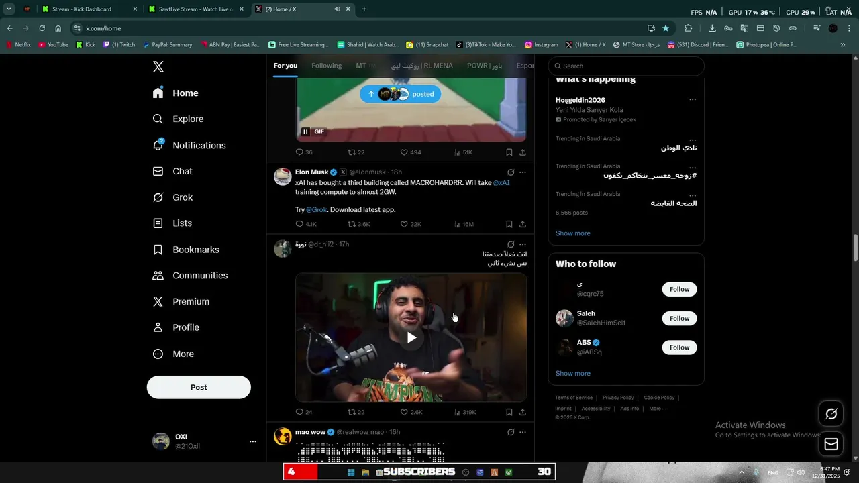The image size is (859, 483).
Task: Like the dr_nii2 video post
Action: coord(411,412)
